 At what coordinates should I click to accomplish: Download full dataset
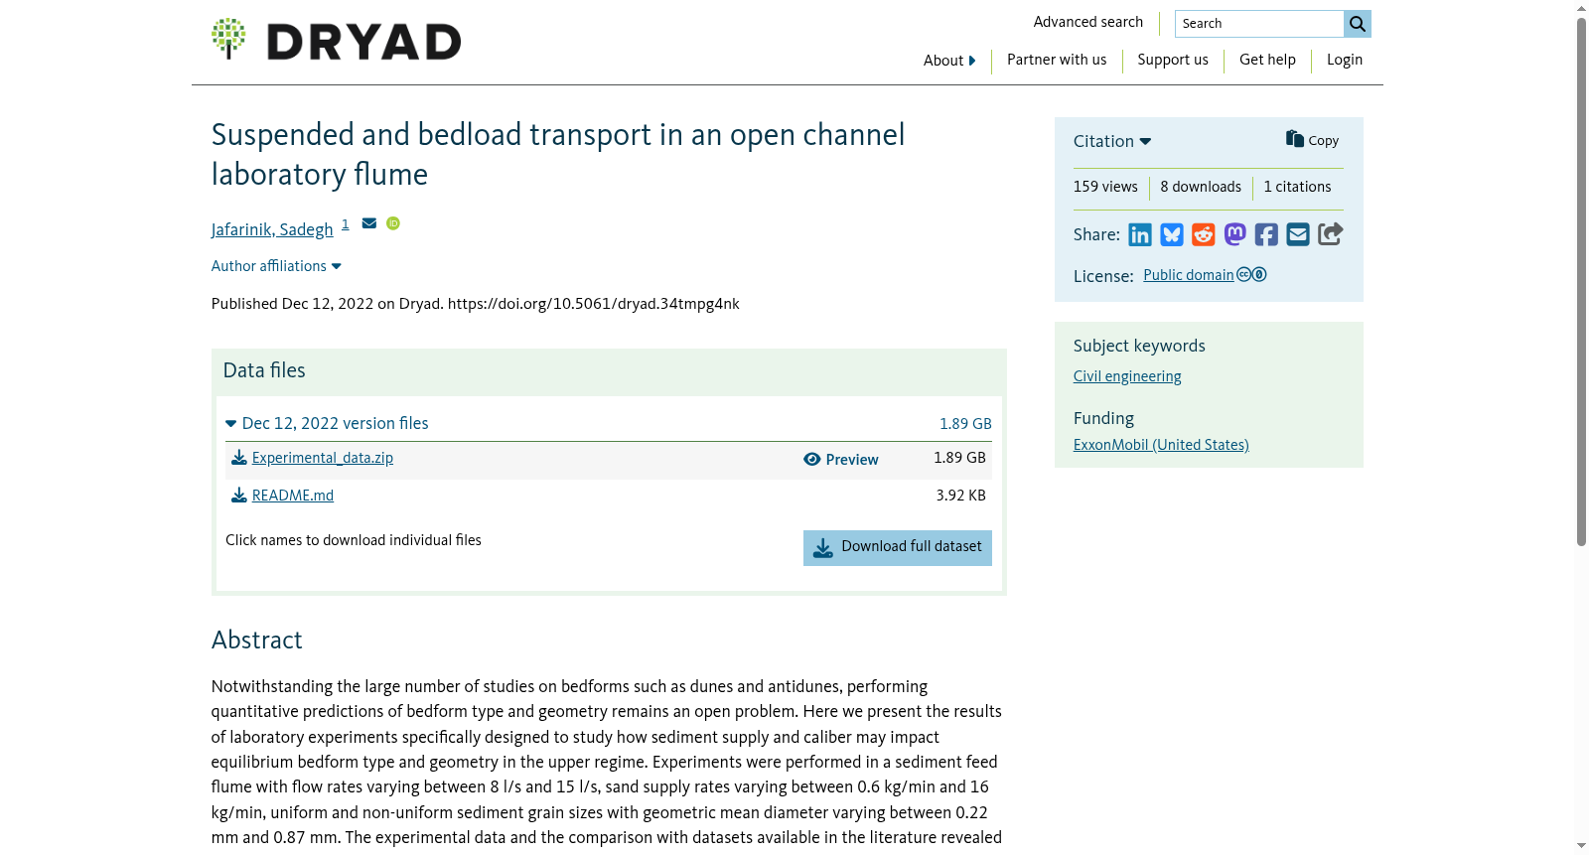pos(898,547)
